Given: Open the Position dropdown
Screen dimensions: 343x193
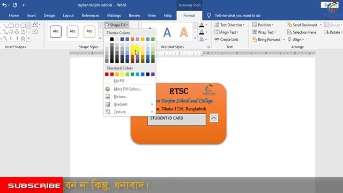Looking at the screenshot, I should (x=263, y=25).
